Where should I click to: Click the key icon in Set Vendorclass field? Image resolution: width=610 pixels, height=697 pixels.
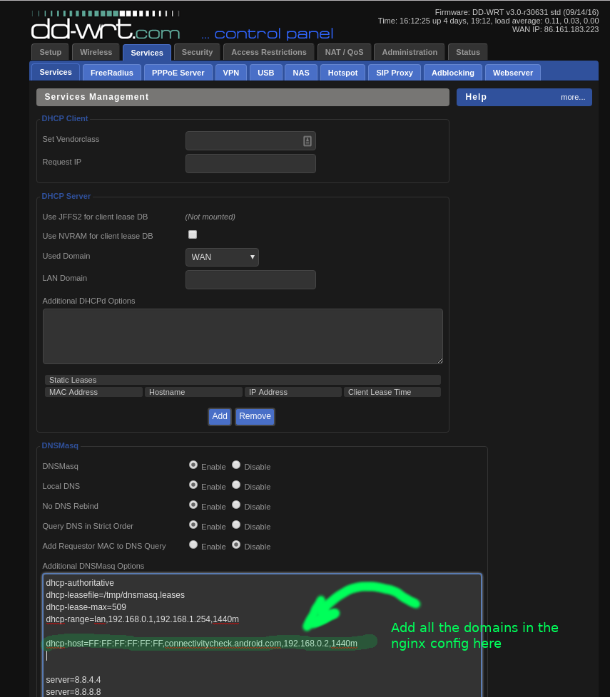tap(307, 141)
